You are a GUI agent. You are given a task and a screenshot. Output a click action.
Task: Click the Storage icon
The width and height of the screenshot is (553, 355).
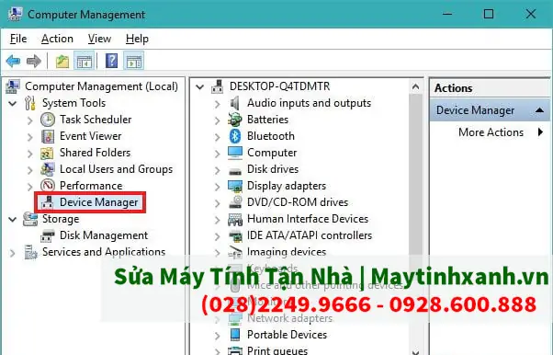pos(30,219)
